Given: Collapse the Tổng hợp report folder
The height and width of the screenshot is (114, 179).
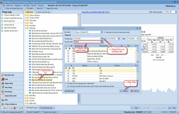Looking at the screenshot, I should click(25, 28).
